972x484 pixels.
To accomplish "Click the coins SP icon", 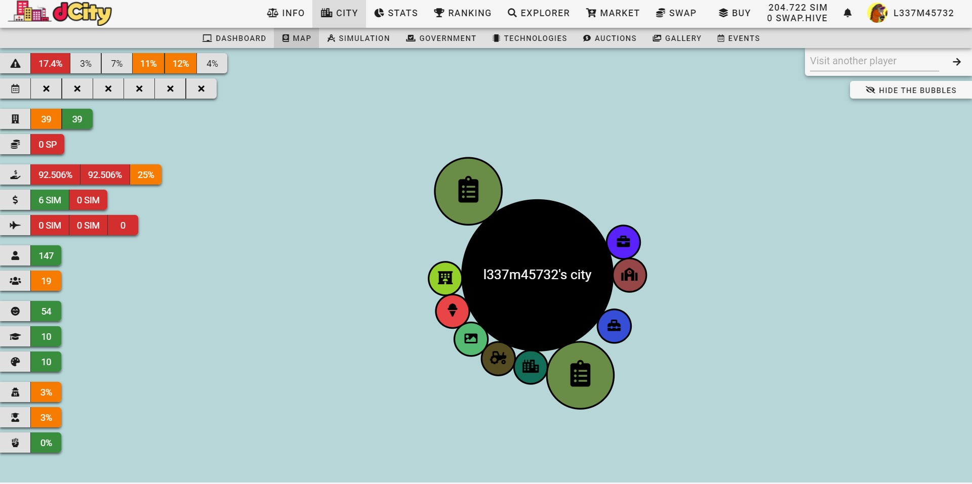I will 15,145.
